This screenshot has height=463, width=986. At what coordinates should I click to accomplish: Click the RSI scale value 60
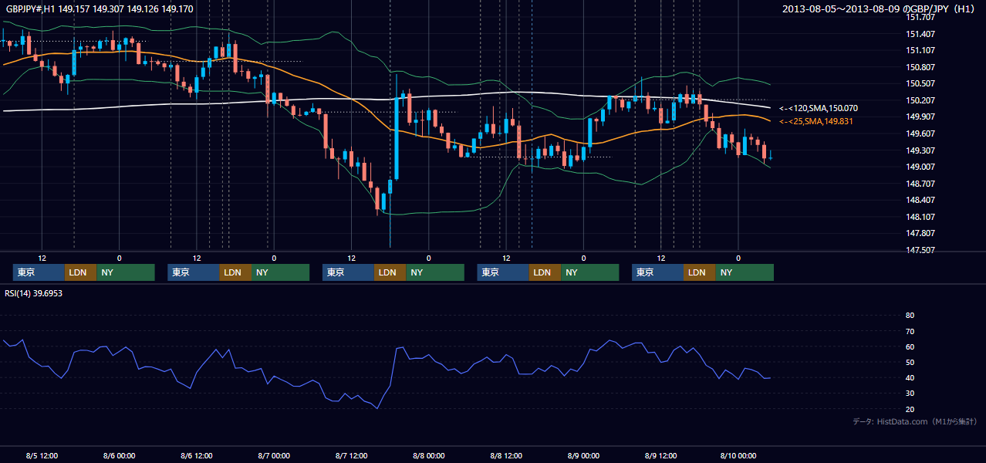point(910,346)
